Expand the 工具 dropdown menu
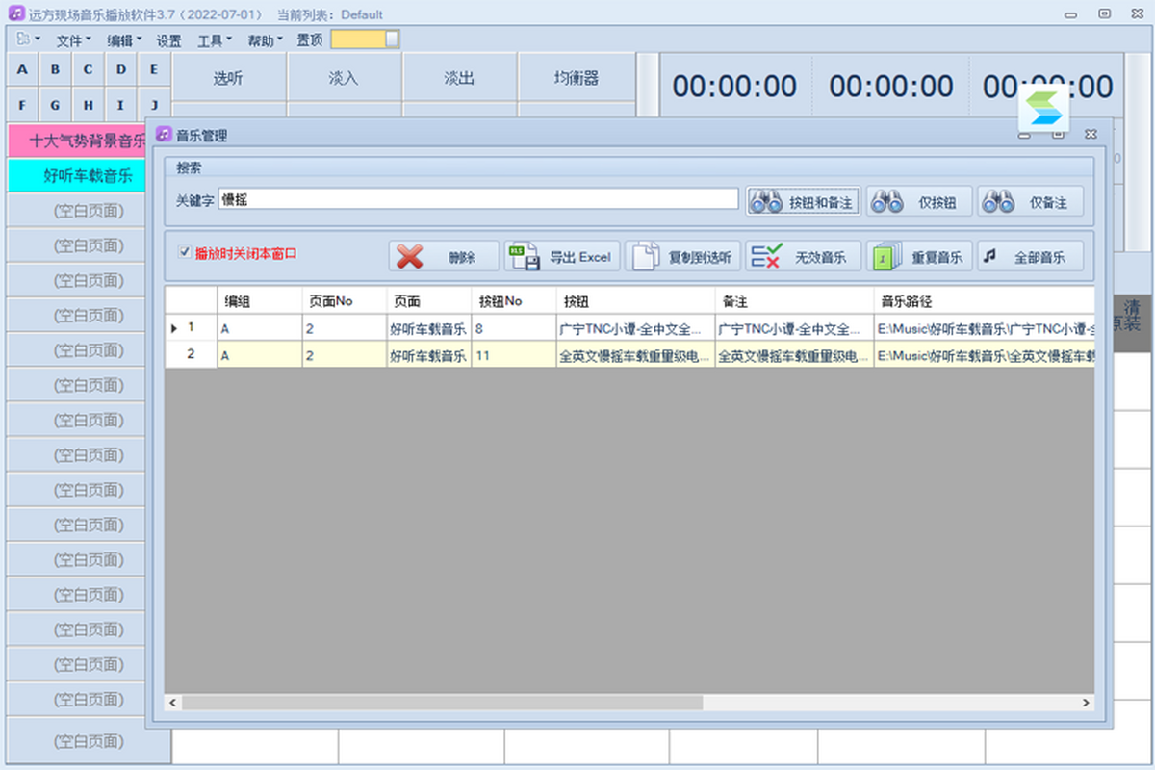Screen dimensions: 1155x770 point(214,40)
